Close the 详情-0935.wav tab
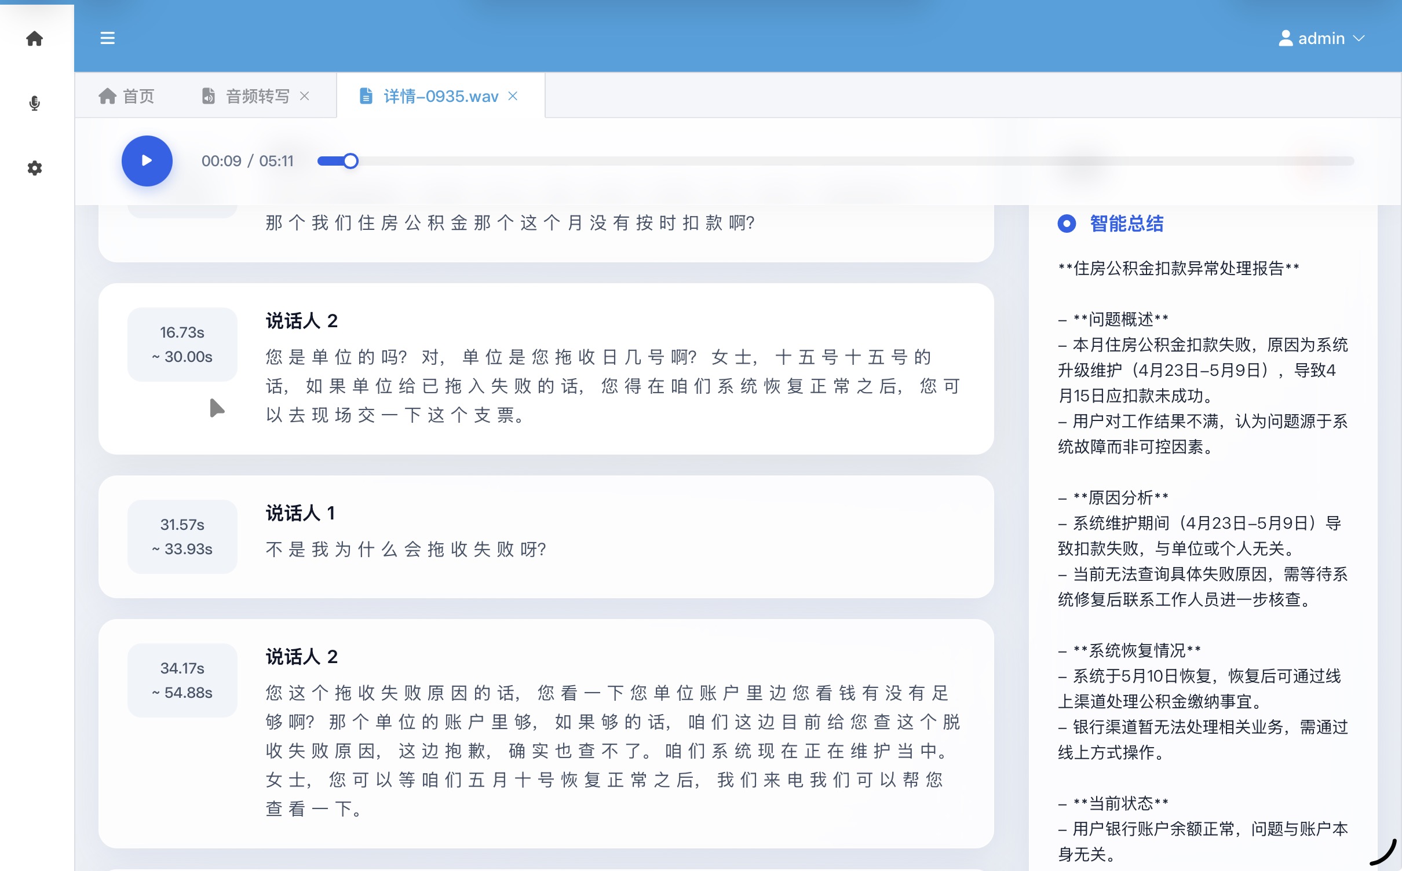Image resolution: width=1402 pixels, height=871 pixels. (513, 96)
